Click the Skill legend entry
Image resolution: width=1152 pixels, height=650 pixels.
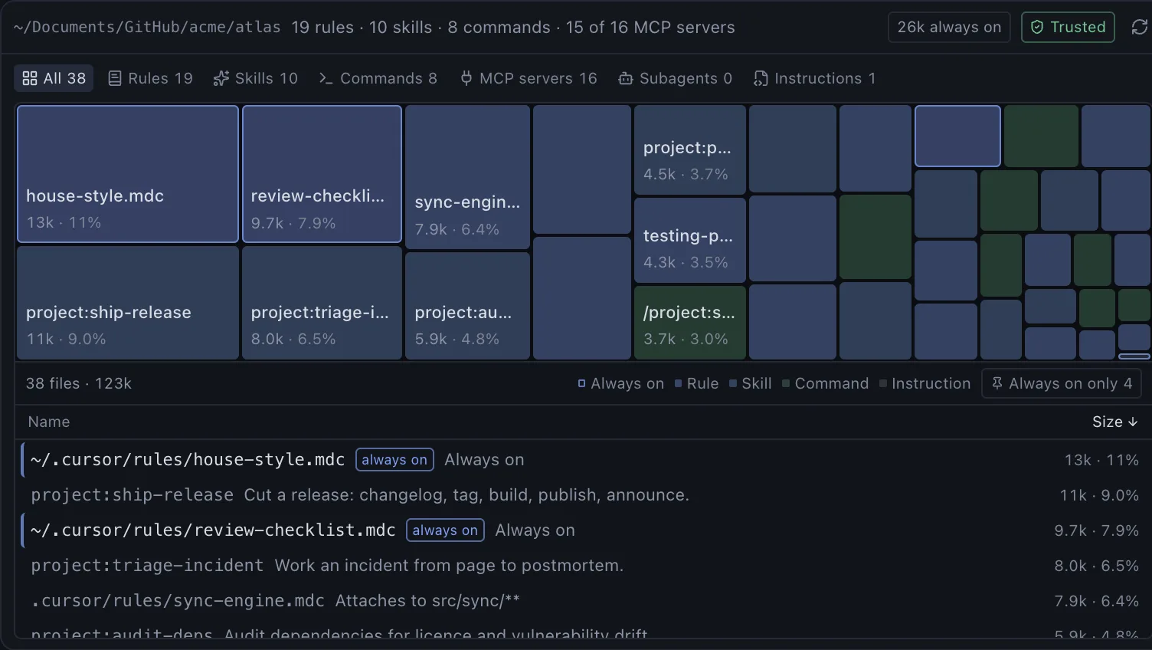click(751, 383)
